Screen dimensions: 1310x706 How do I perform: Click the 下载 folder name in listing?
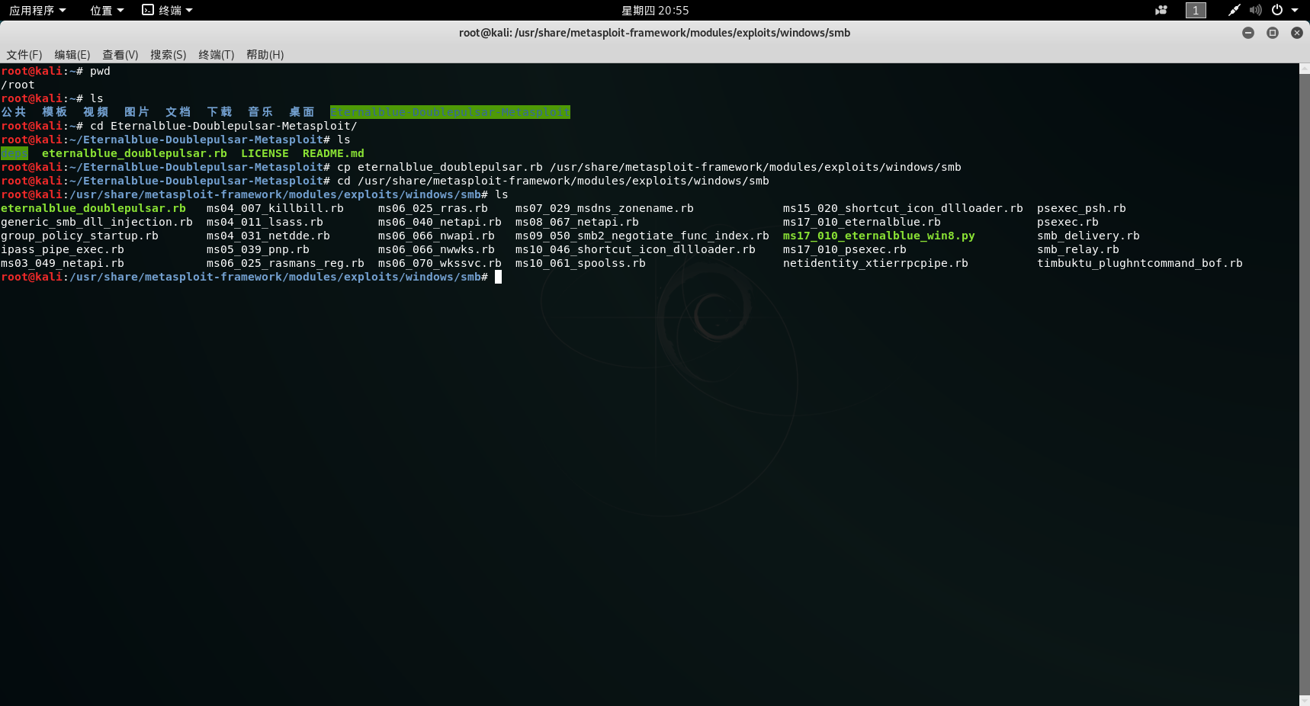pyautogui.click(x=220, y=112)
